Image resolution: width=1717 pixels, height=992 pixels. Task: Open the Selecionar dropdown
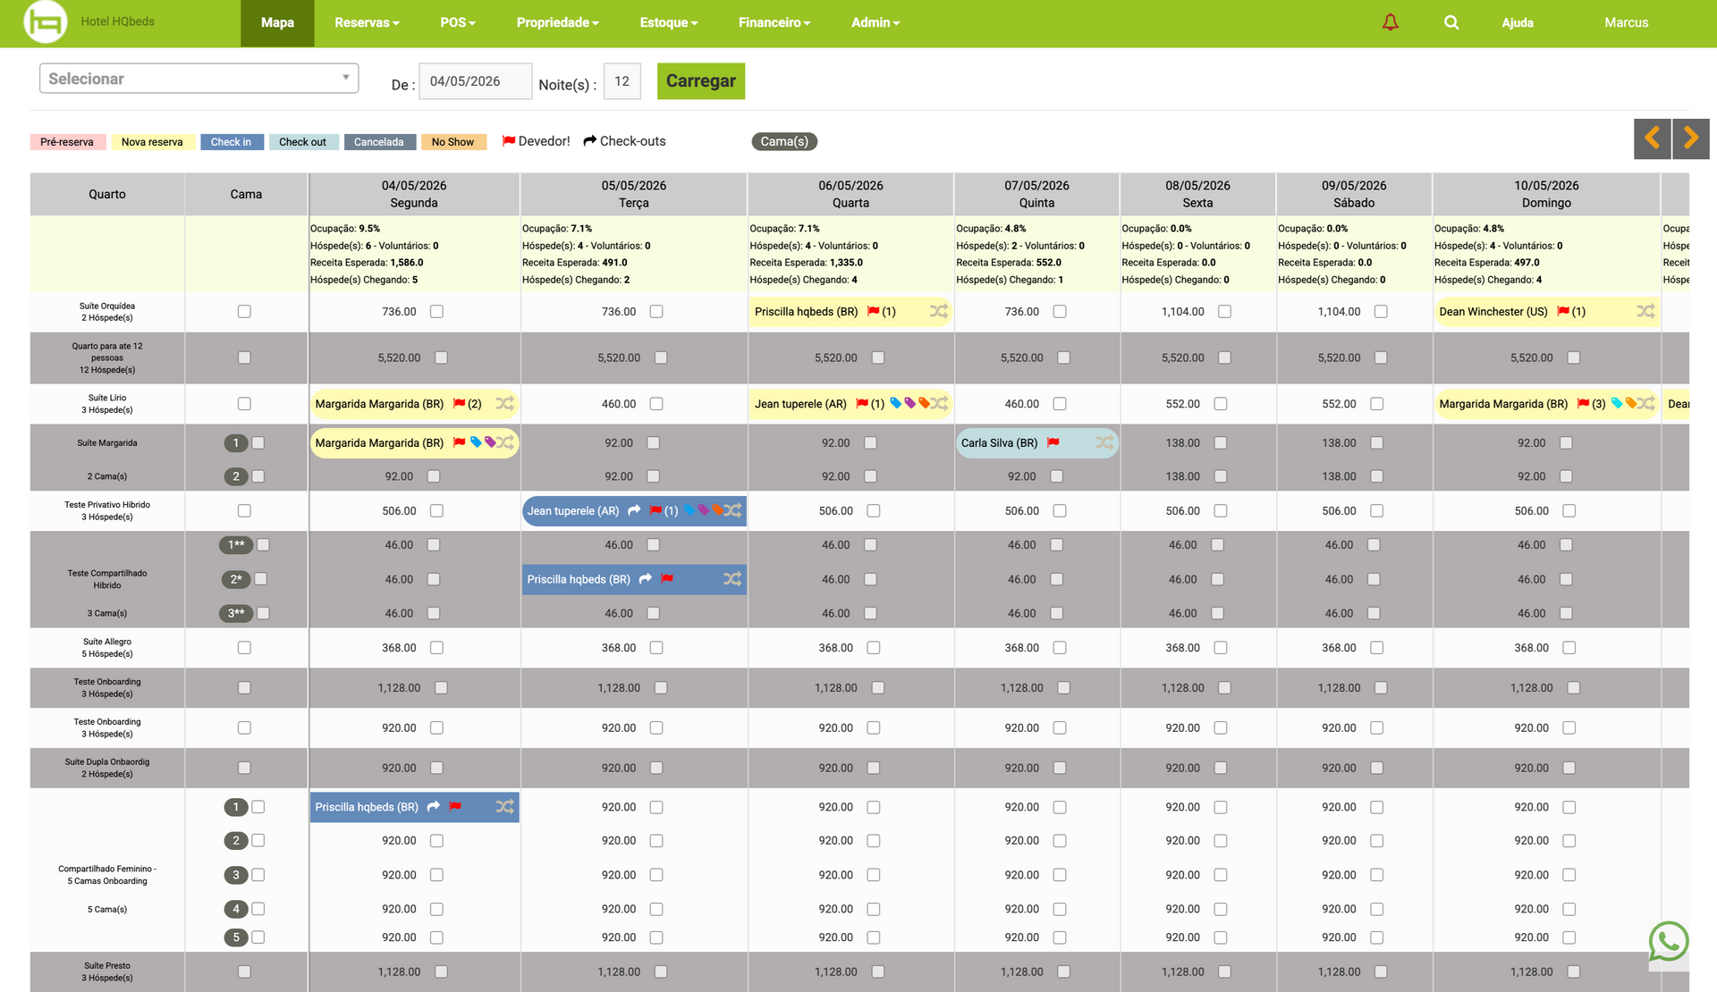(x=199, y=79)
